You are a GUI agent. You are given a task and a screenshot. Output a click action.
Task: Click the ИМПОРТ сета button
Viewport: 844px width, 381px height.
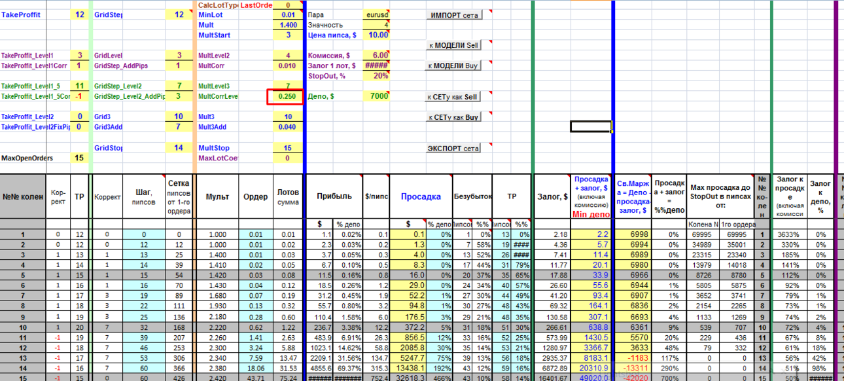(454, 15)
